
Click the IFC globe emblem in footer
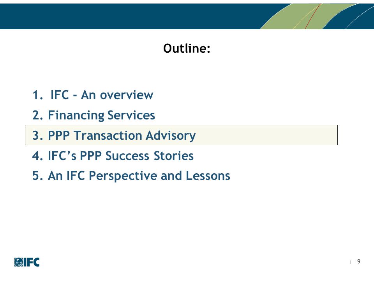[19, 262]
